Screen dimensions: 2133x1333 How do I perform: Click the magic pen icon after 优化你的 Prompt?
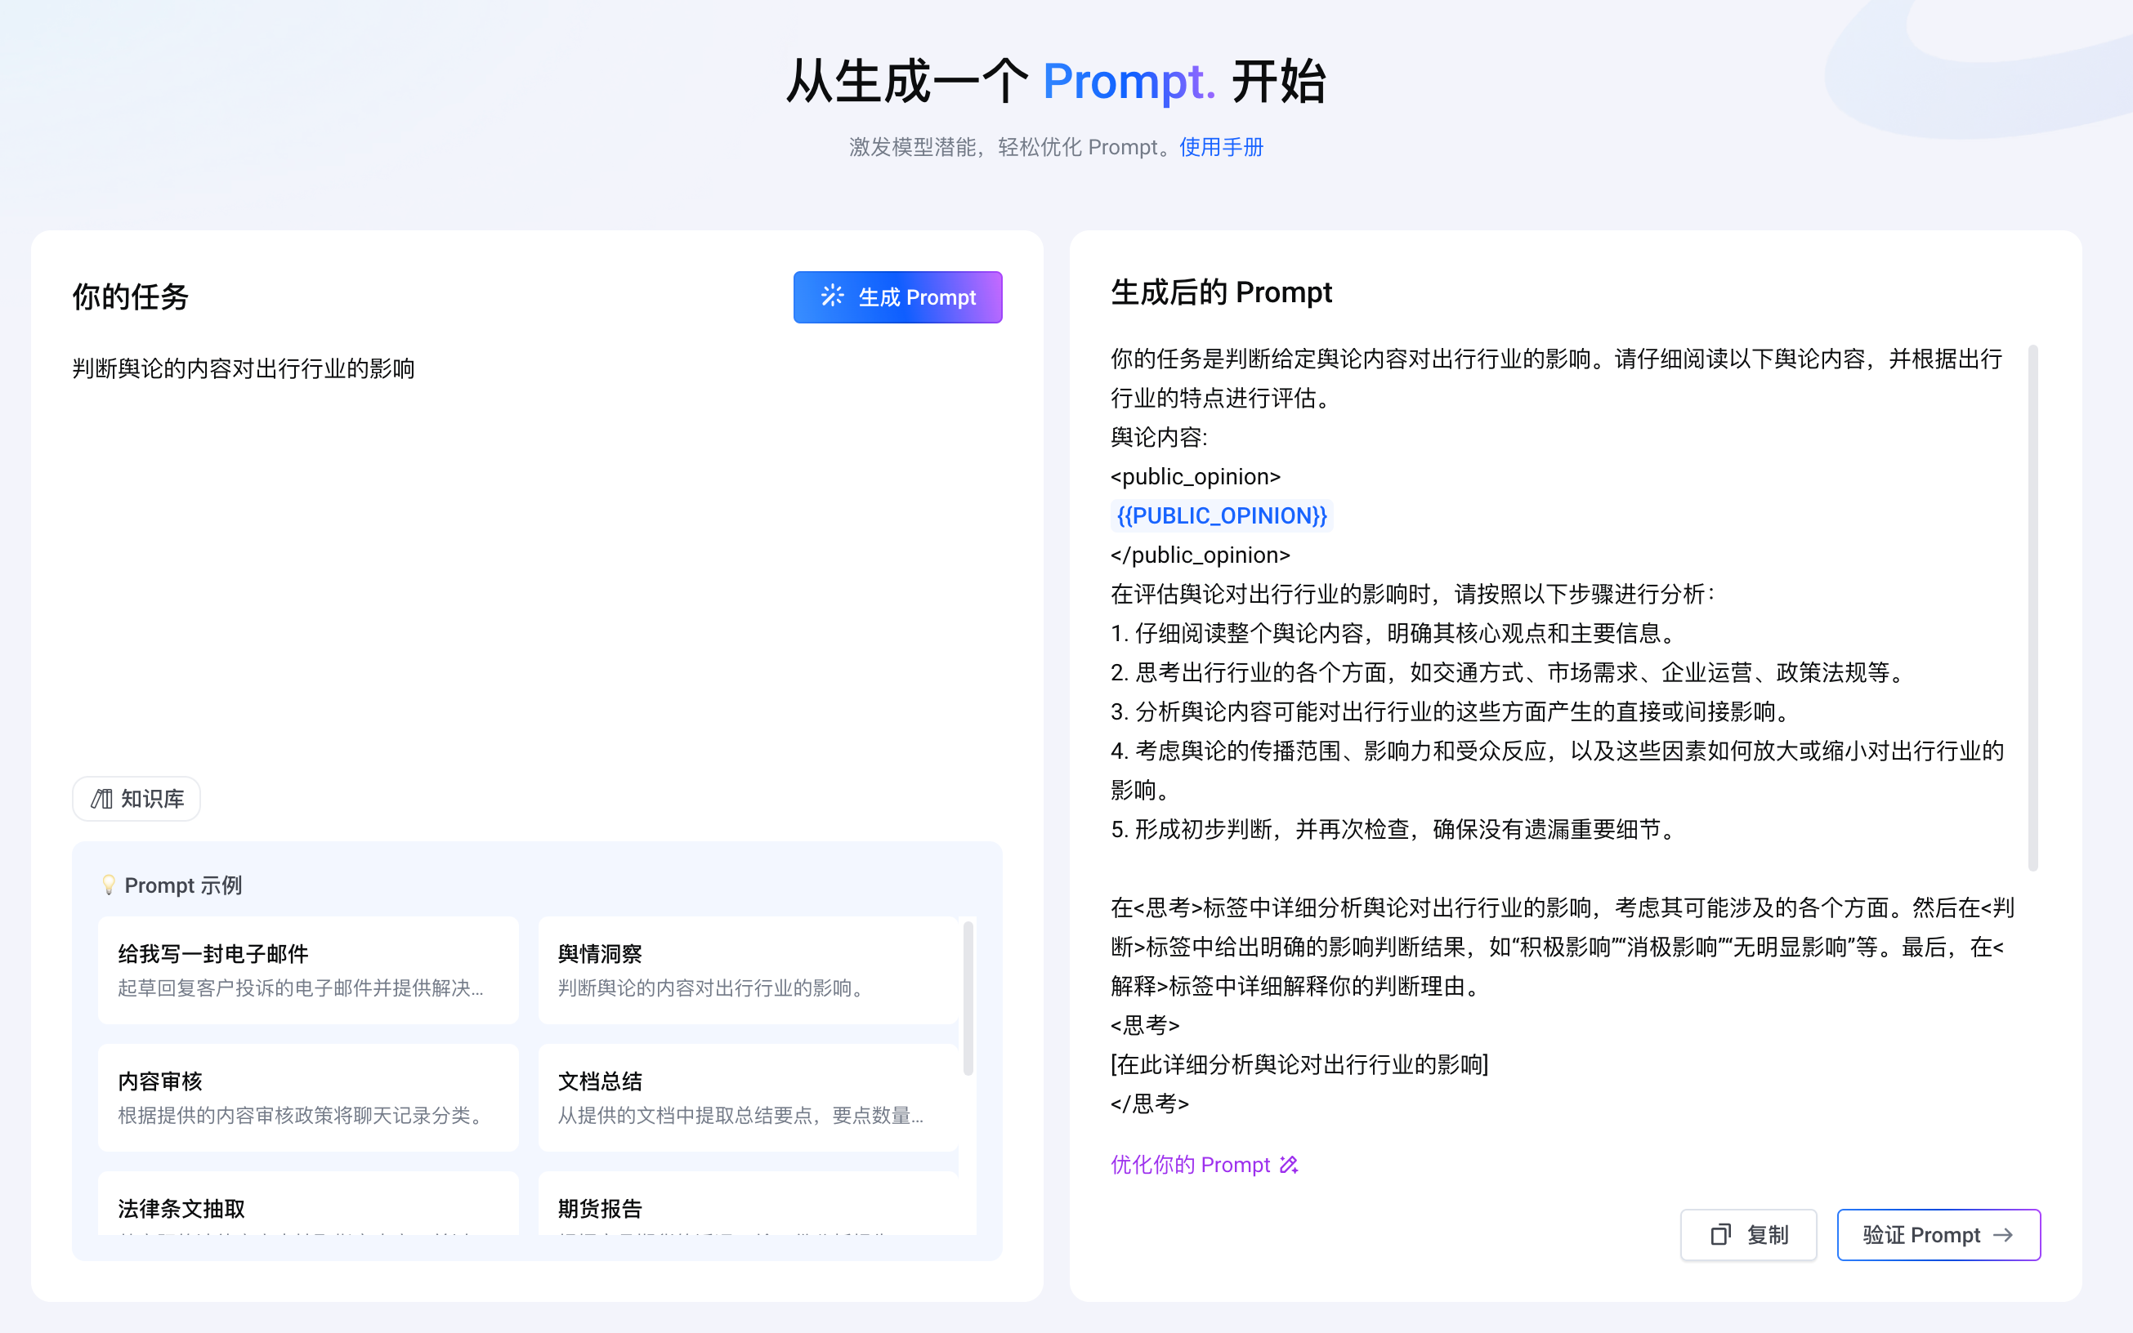(x=1289, y=1165)
